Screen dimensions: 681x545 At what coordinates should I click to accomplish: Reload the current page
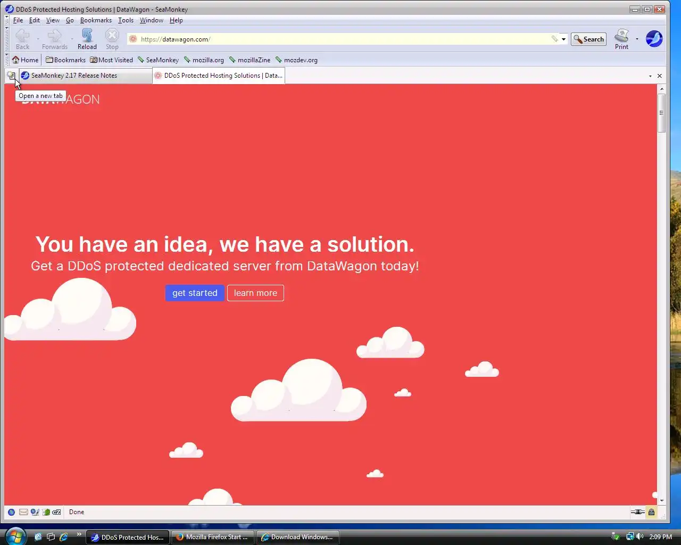[87, 39]
